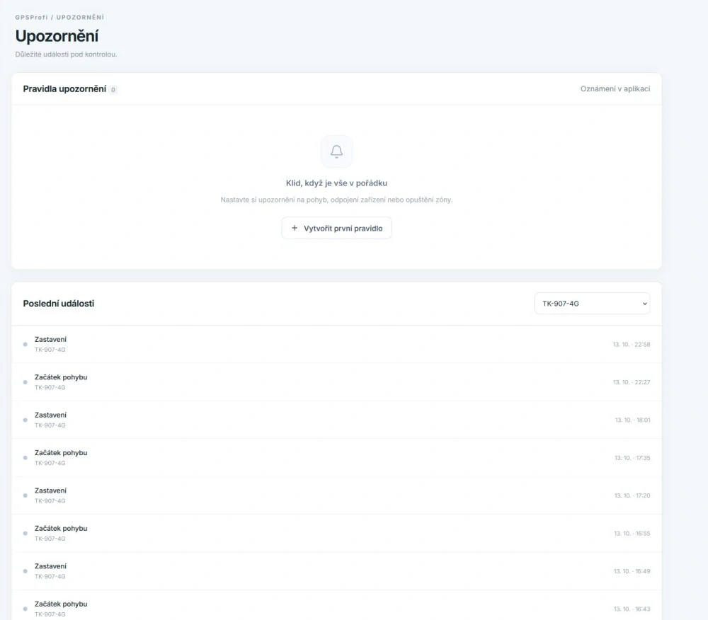Select the Začátek pohybu event at 16:43

336,605
